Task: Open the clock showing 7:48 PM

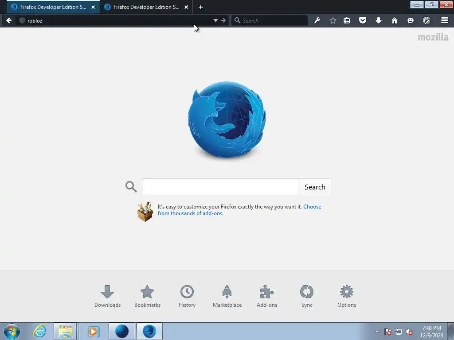Action: 431,332
